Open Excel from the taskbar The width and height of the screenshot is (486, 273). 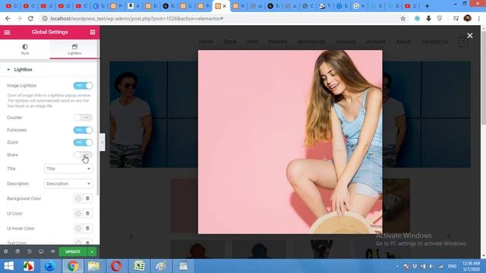pos(139,266)
